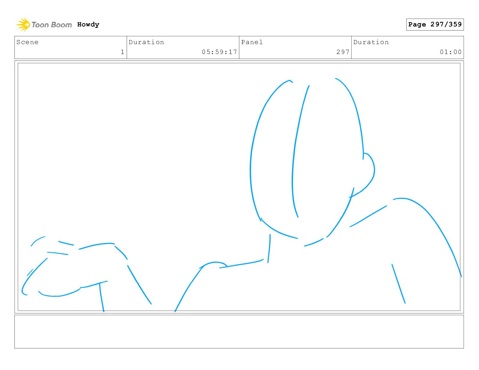Click the panel duration value "01:00"

[x=451, y=52]
